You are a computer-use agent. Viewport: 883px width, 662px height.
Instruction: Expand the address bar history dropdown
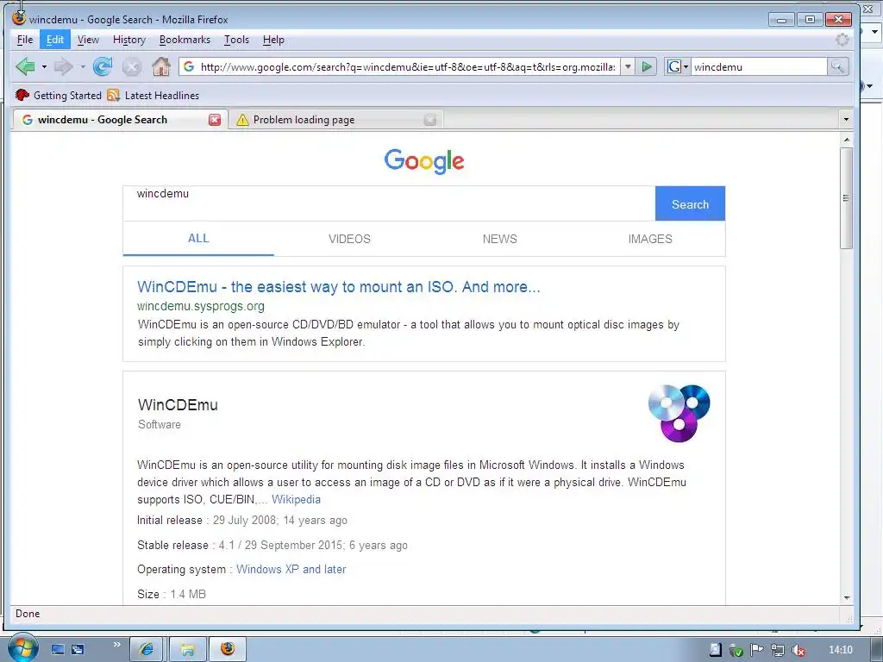coord(628,67)
